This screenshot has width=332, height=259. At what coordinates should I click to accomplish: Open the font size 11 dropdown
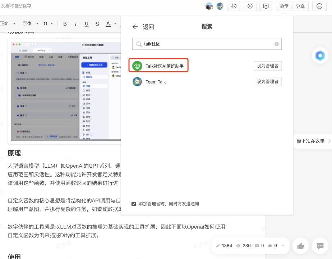[48, 23]
